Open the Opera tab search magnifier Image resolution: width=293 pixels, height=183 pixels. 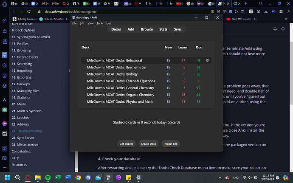point(261,3)
